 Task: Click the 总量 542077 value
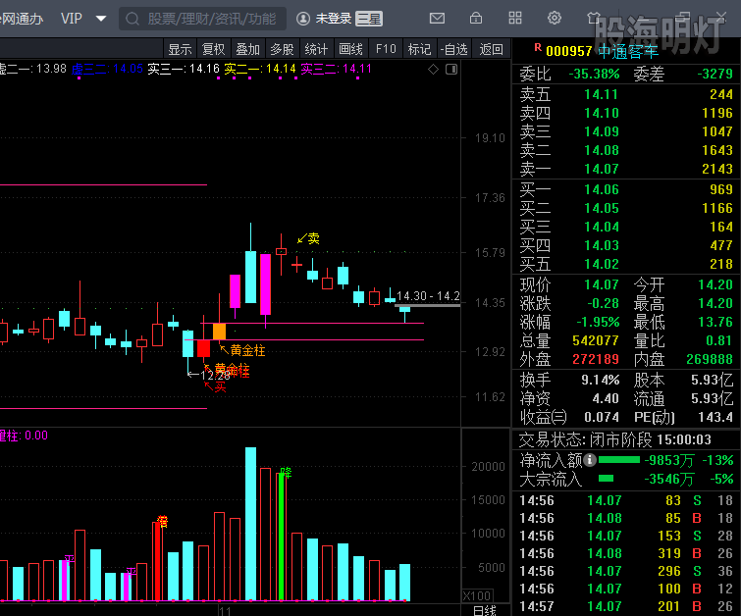pos(596,340)
